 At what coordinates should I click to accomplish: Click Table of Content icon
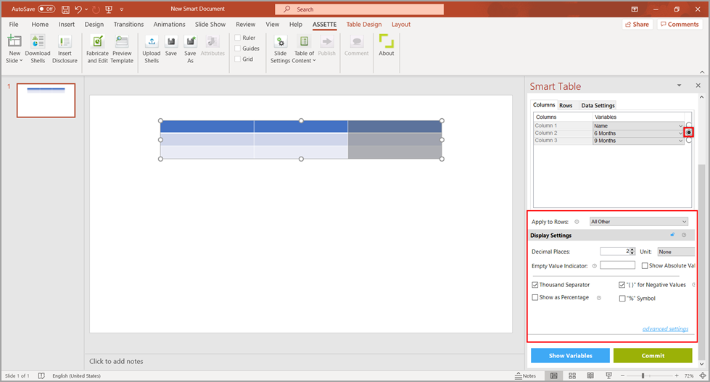pos(305,41)
